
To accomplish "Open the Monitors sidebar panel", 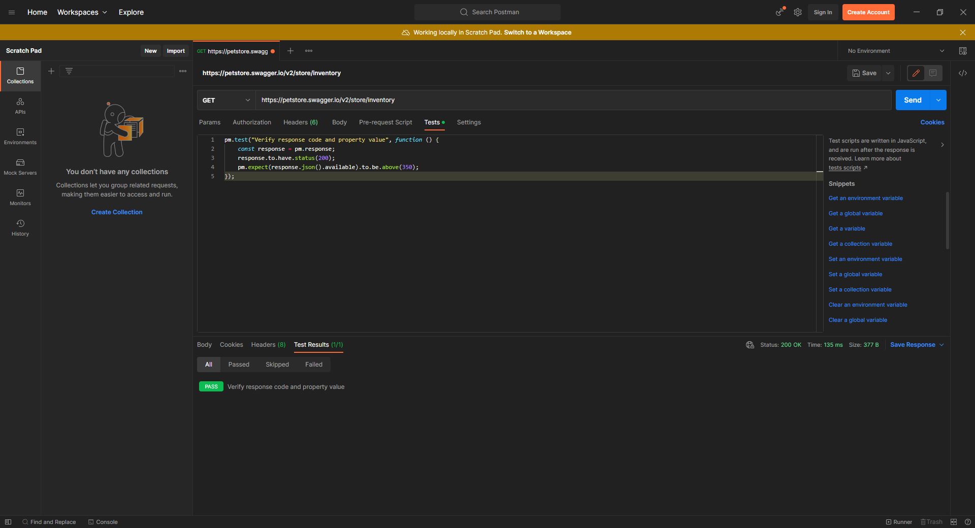I will 20,197.
